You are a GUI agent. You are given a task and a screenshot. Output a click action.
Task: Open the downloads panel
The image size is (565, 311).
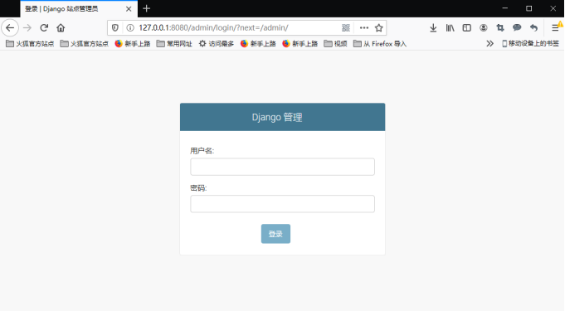(x=433, y=27)
